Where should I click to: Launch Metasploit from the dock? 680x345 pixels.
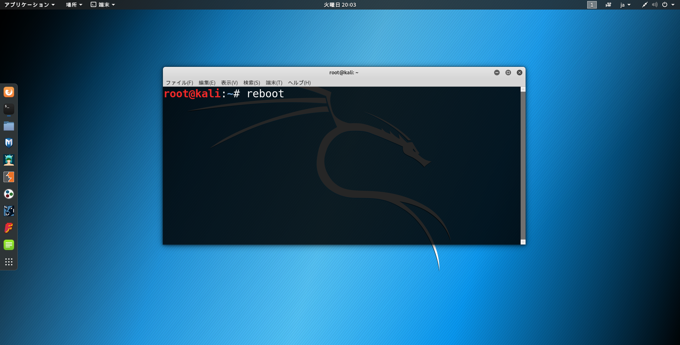coord(9,143)
